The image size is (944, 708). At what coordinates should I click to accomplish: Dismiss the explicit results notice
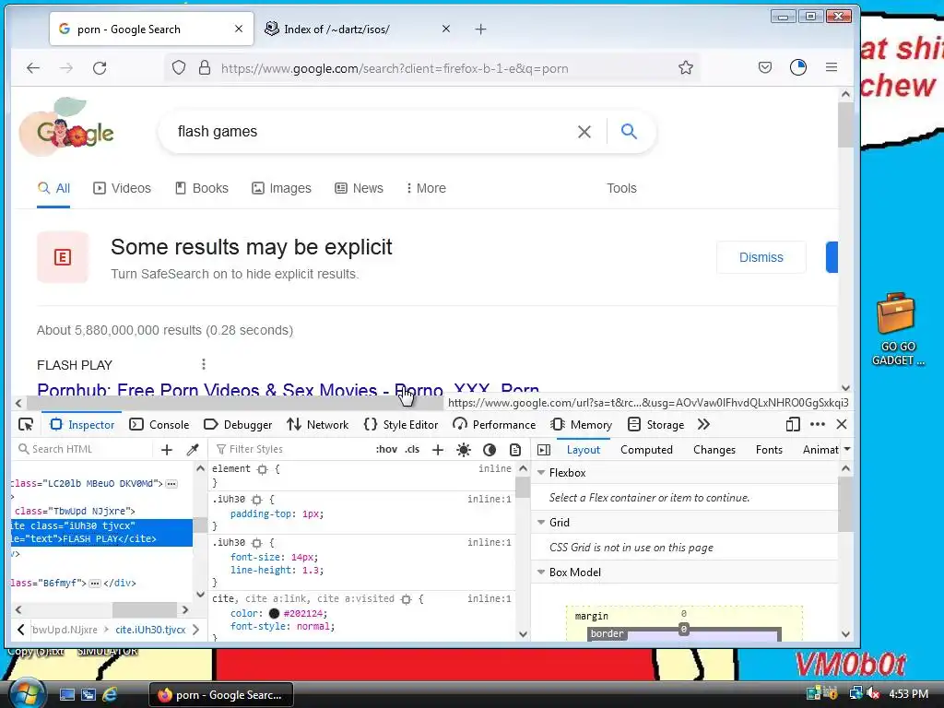click(761, 258)
